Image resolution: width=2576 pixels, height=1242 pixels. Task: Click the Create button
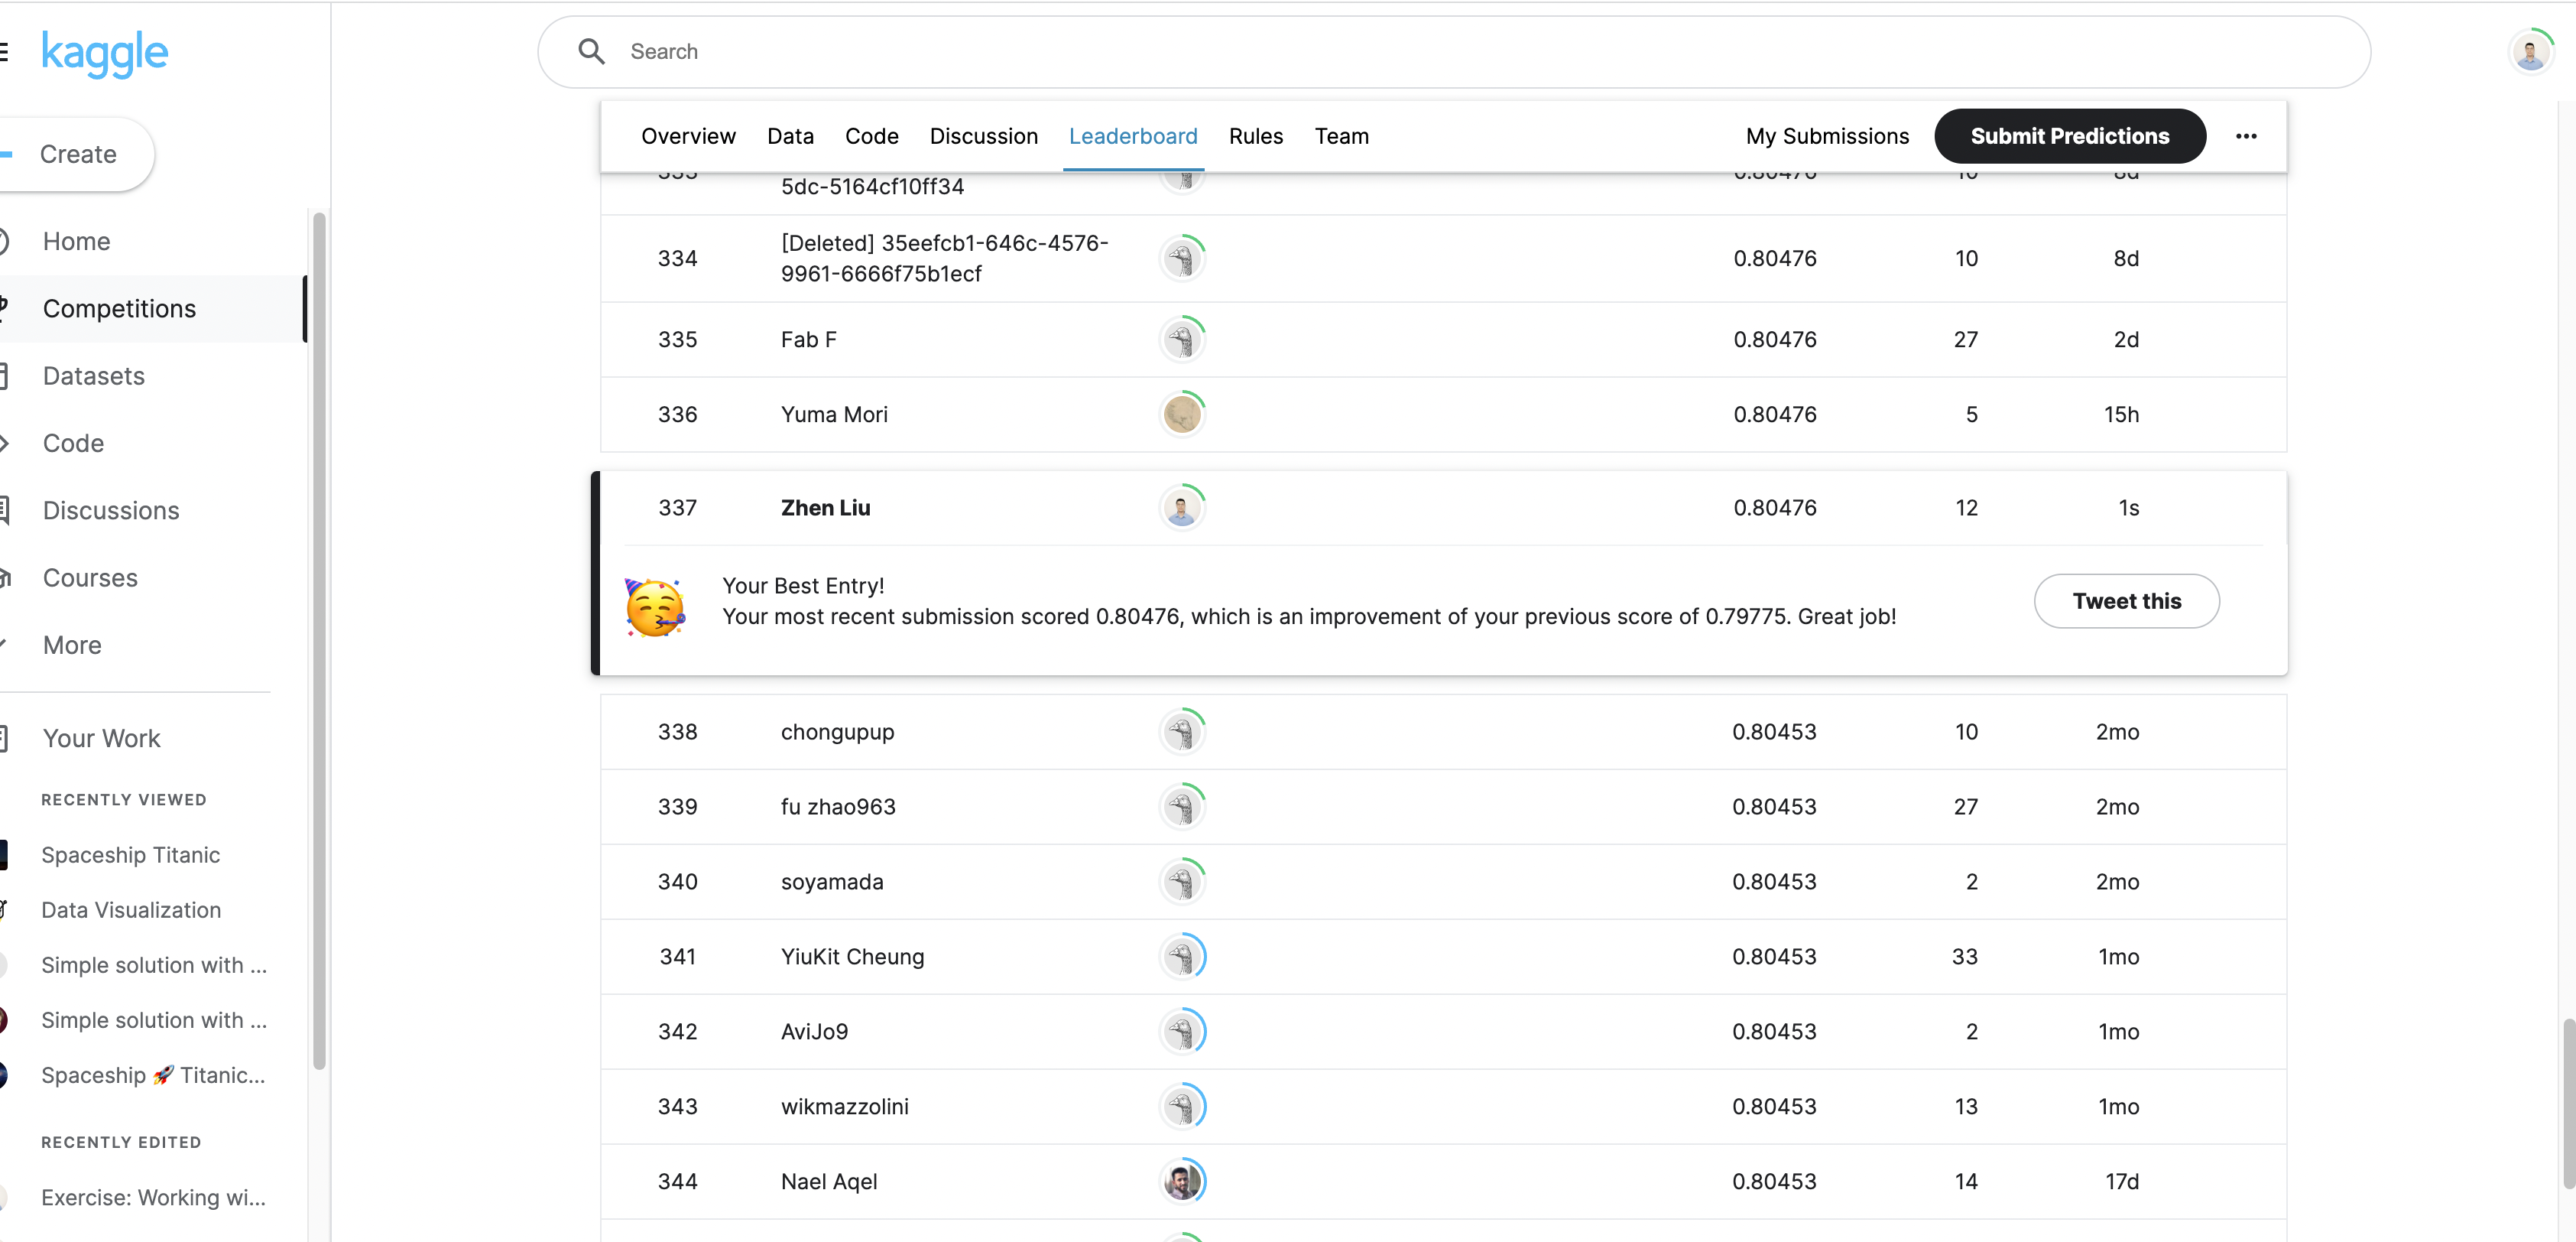[77, 154]
